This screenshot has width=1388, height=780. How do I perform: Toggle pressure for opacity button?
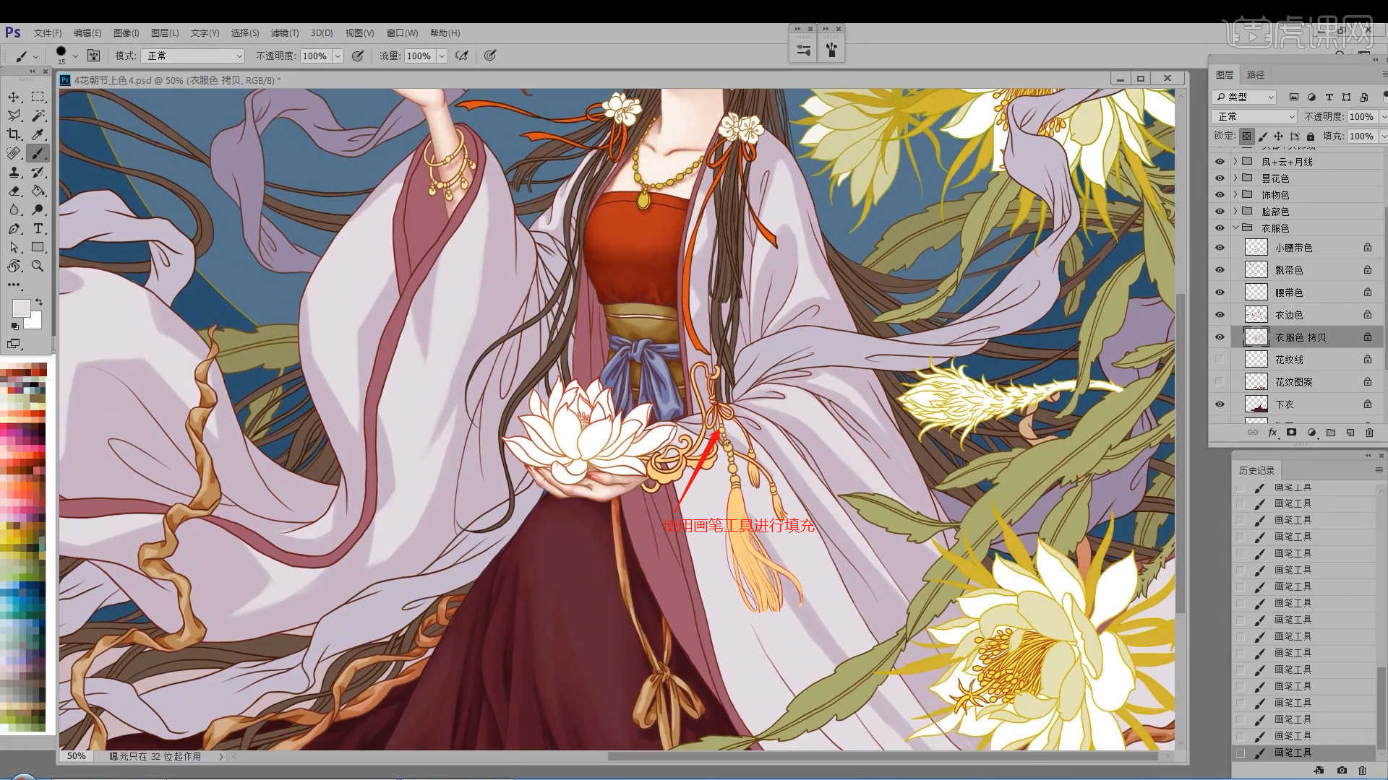[358, 56]
